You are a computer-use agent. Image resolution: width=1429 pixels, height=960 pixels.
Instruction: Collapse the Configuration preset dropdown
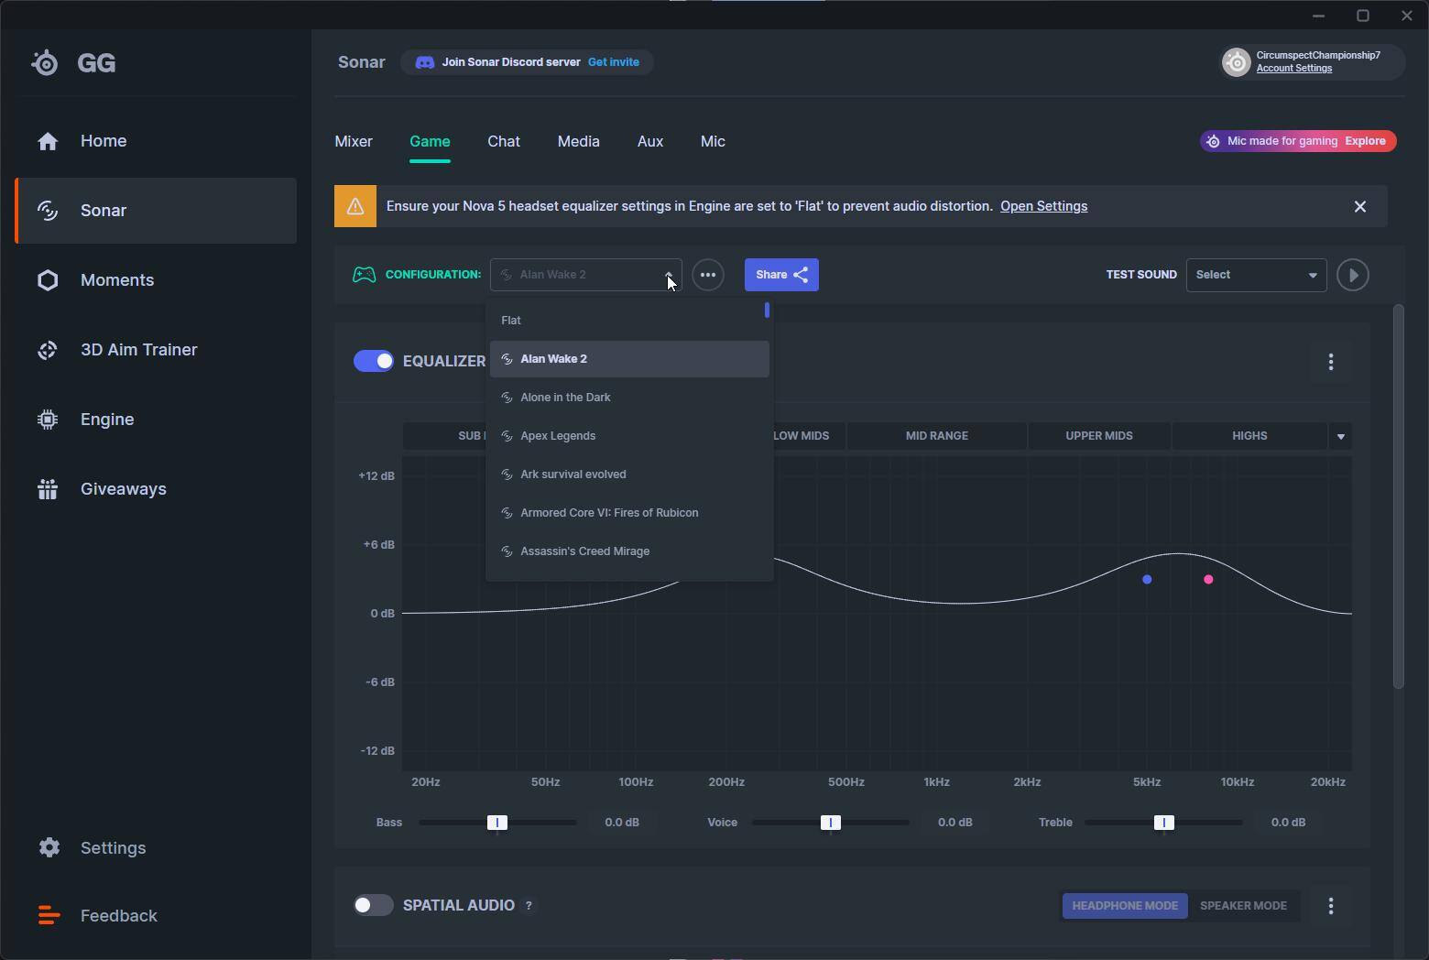669,275
